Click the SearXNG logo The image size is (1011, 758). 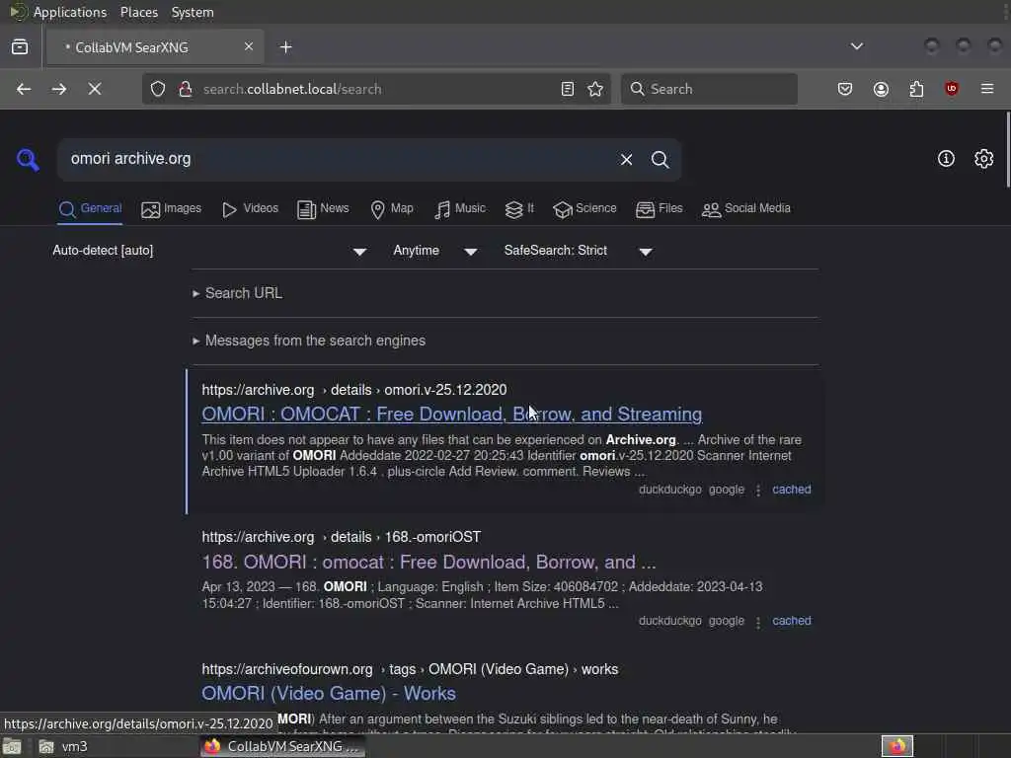click(28, 159)
